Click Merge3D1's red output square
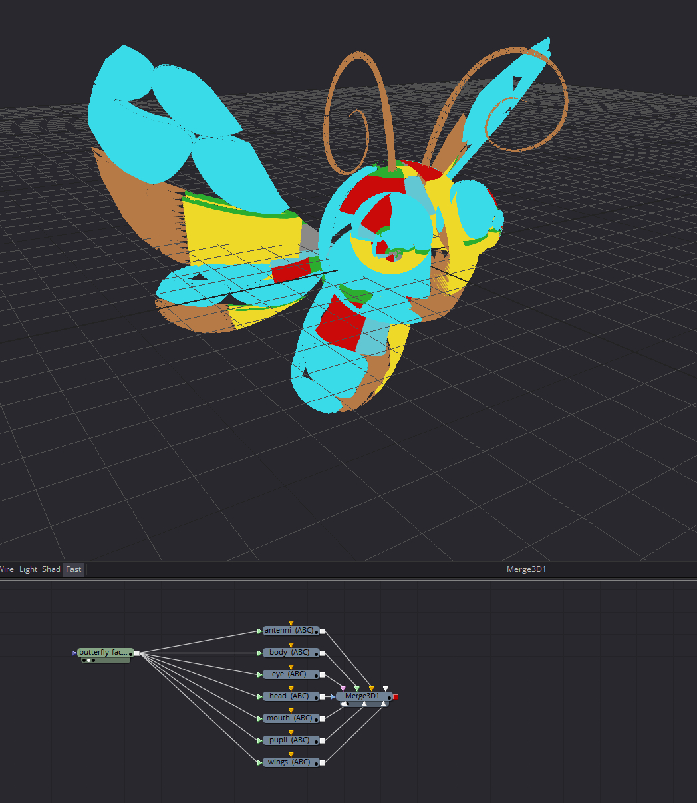This screenshot has height=803, width=697. pos(396,696)
